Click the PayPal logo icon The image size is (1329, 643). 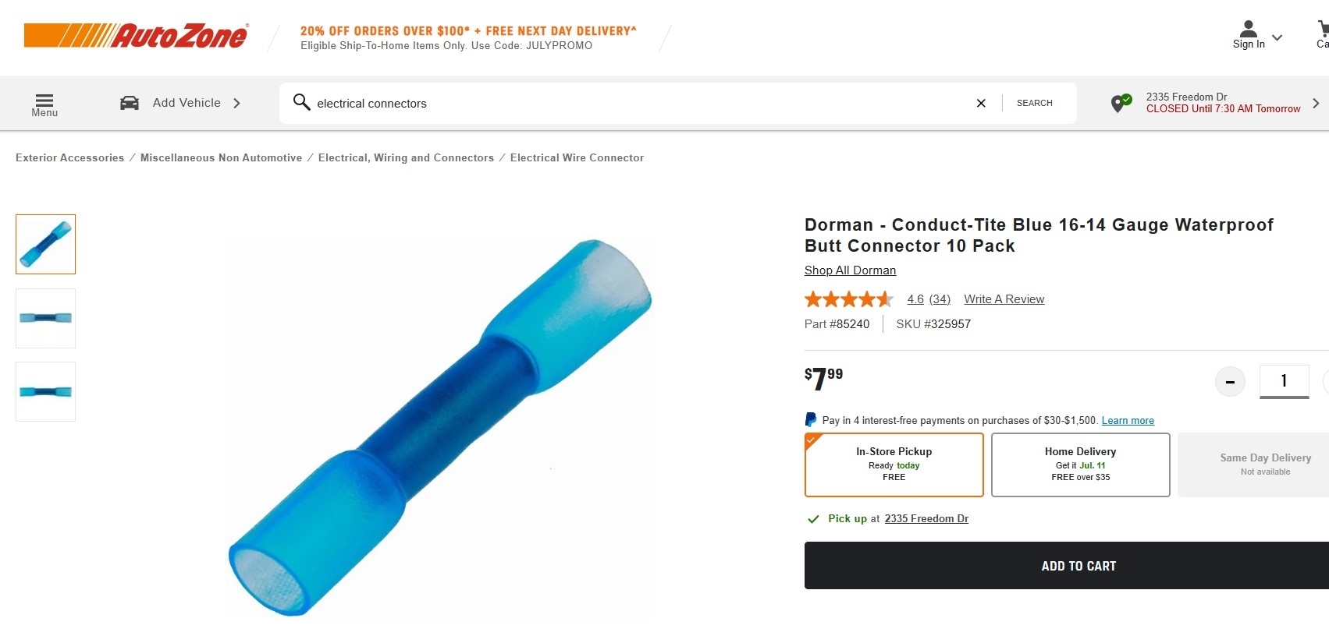tap(811, 420)
